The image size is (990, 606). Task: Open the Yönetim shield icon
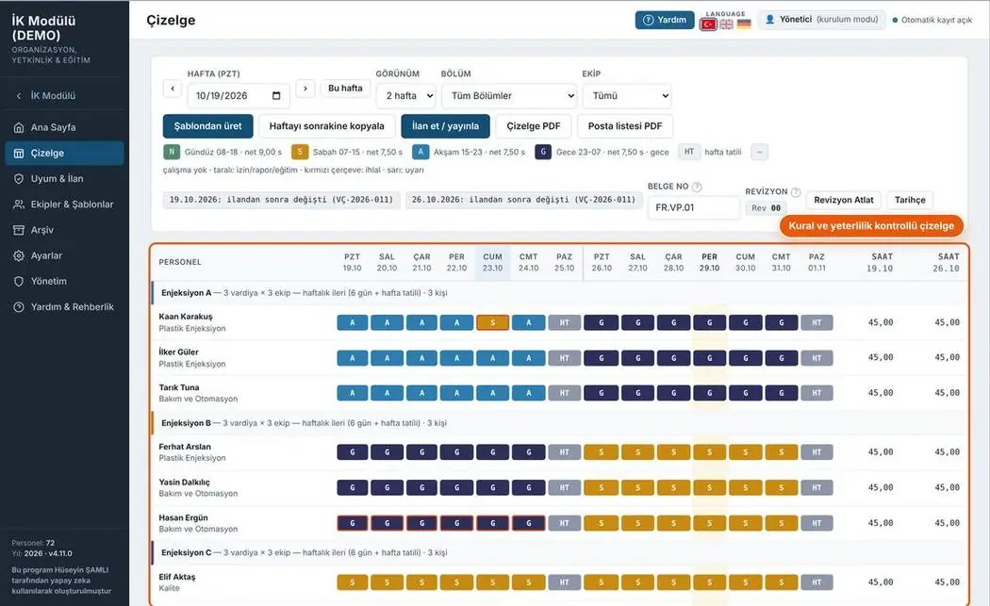[x=19, y=282]
